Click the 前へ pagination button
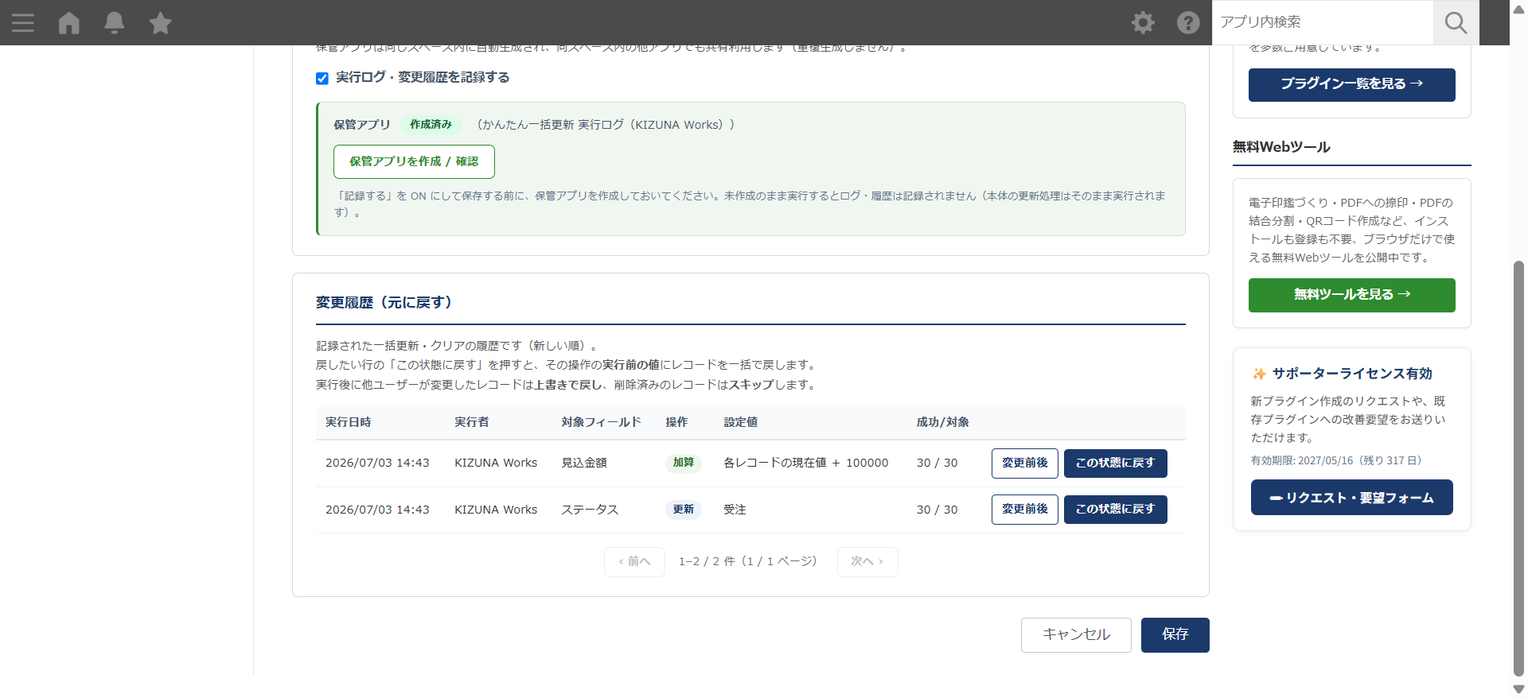The height and width of the screenshot is (698, 1528). 634,561
